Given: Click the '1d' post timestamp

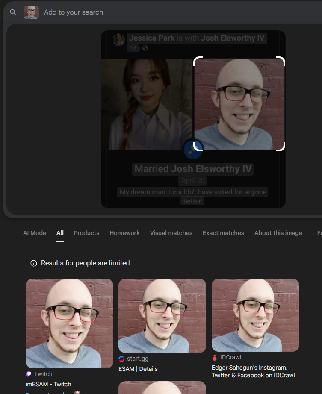Looking at the screenshot, I should tap(133, 48).
